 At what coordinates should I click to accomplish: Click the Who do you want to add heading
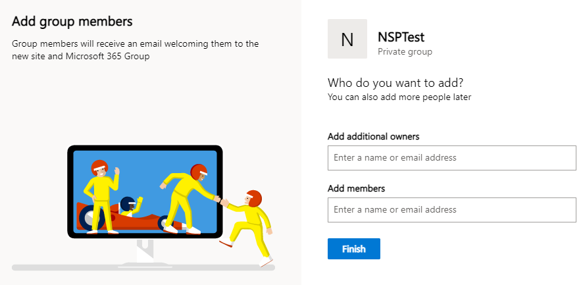(x=395, y=82)
